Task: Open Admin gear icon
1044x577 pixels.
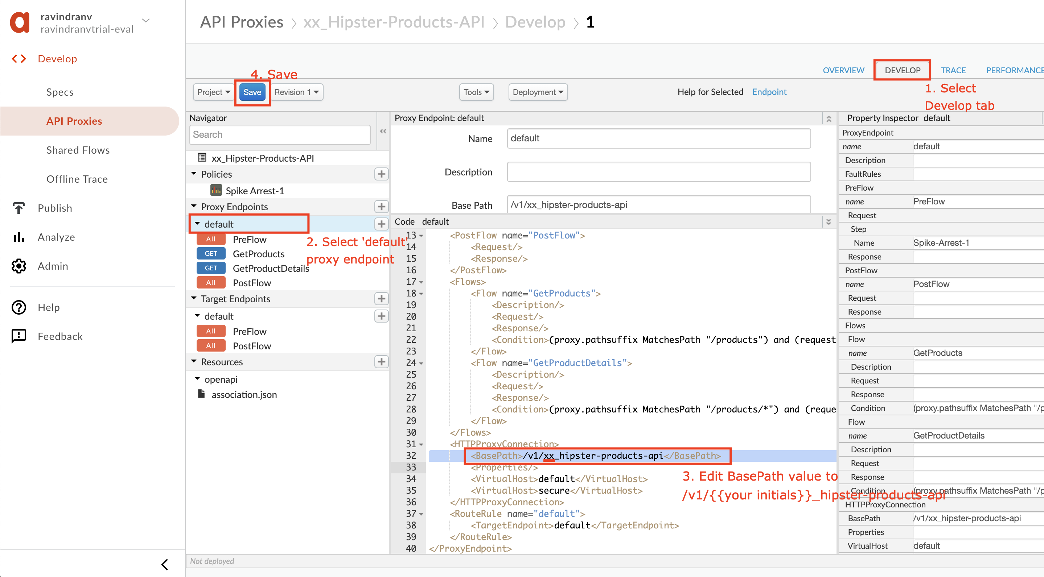Action: [19, 266]
